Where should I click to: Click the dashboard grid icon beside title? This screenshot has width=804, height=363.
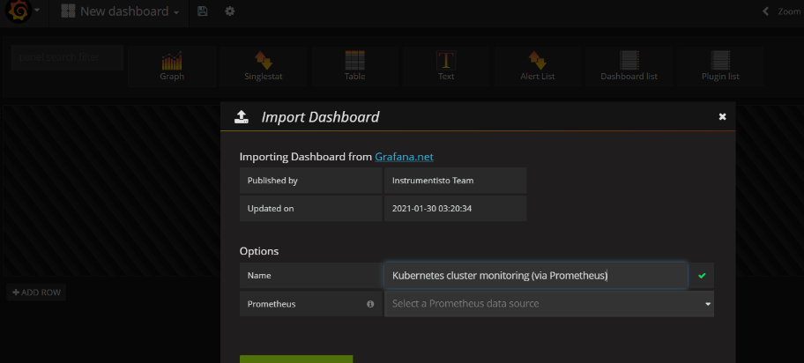click(x=68, y=11)
